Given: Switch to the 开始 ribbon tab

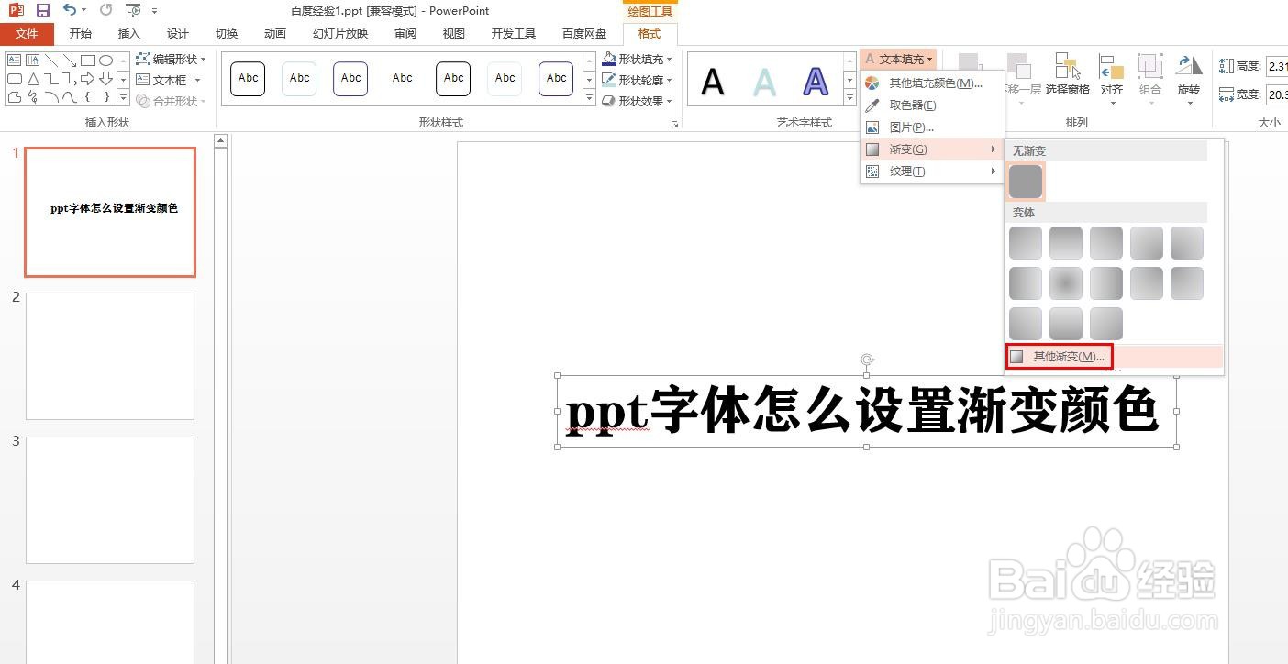Looking at the screenshot, I should coord(79,33).
